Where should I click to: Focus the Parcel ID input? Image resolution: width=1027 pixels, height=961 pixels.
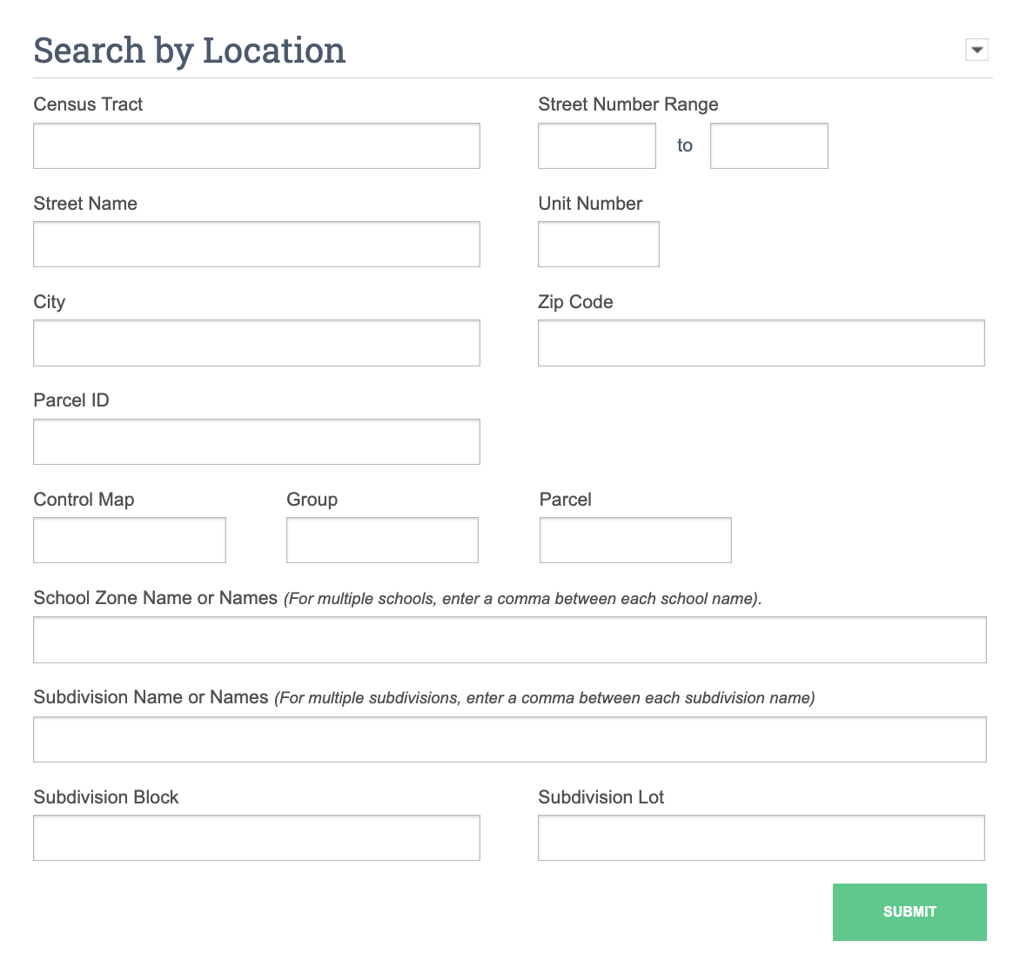256,441
